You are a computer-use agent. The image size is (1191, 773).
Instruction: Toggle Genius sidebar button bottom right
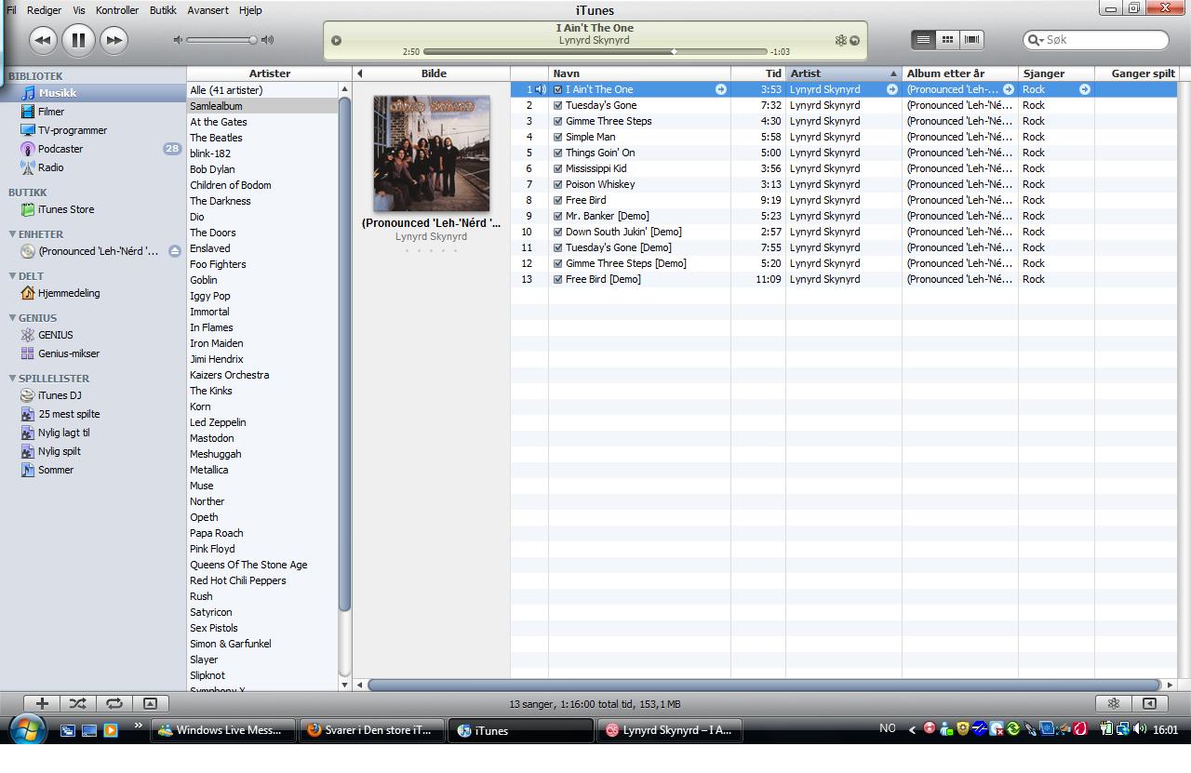1150,704
